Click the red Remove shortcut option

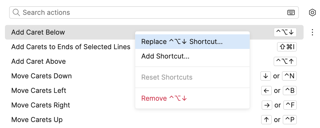coord(164,98)
